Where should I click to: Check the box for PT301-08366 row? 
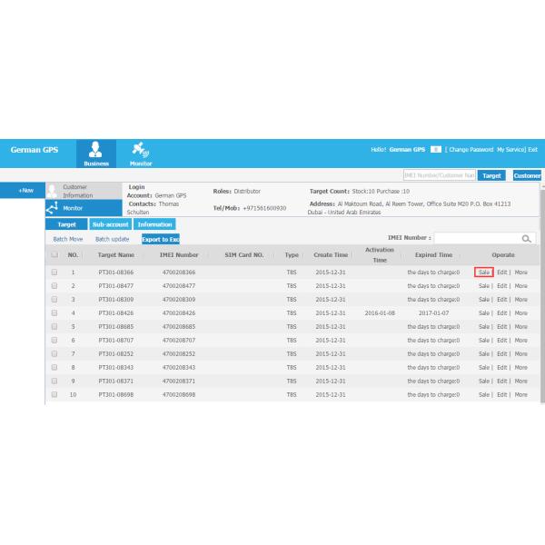[54, 272]
